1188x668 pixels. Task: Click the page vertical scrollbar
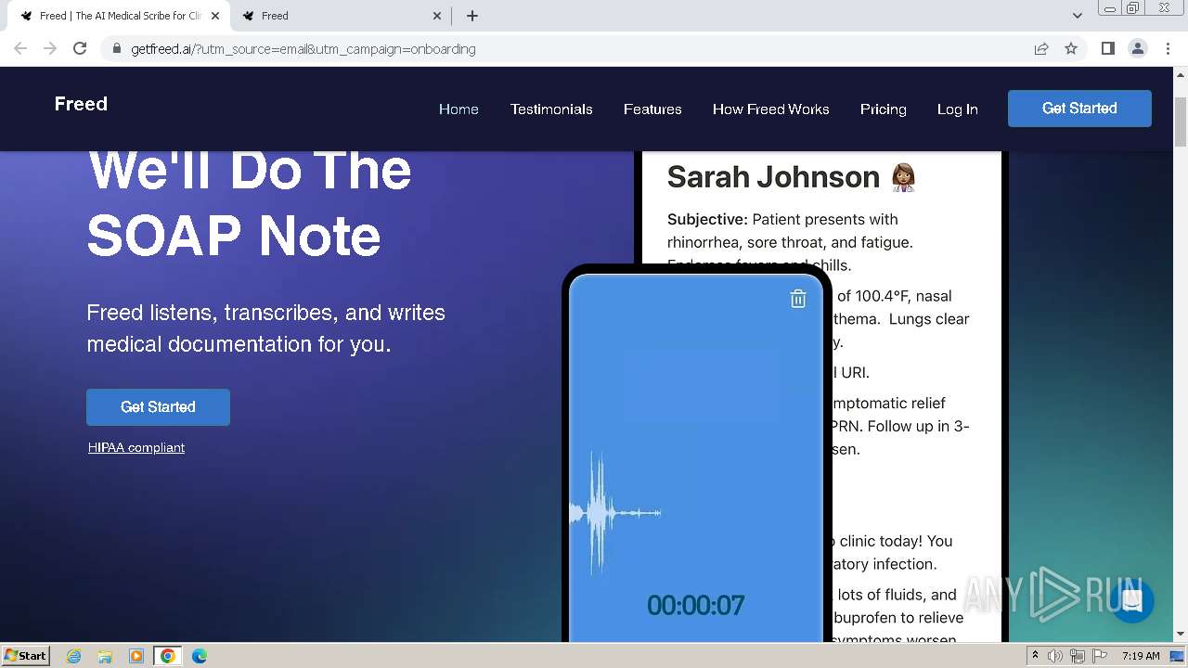(x=1181, y=121)
